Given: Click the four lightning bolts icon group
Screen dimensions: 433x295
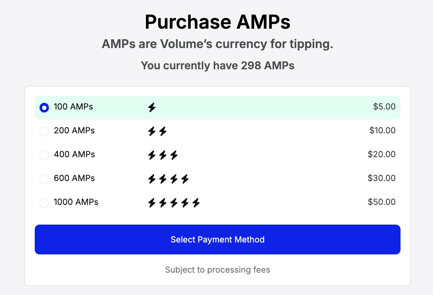Looking at the screenshot, I should click(x=168, y=179).
